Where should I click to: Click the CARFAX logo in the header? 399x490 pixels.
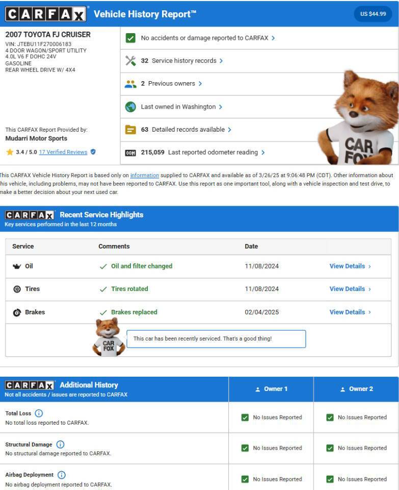(x=45, y=14)
